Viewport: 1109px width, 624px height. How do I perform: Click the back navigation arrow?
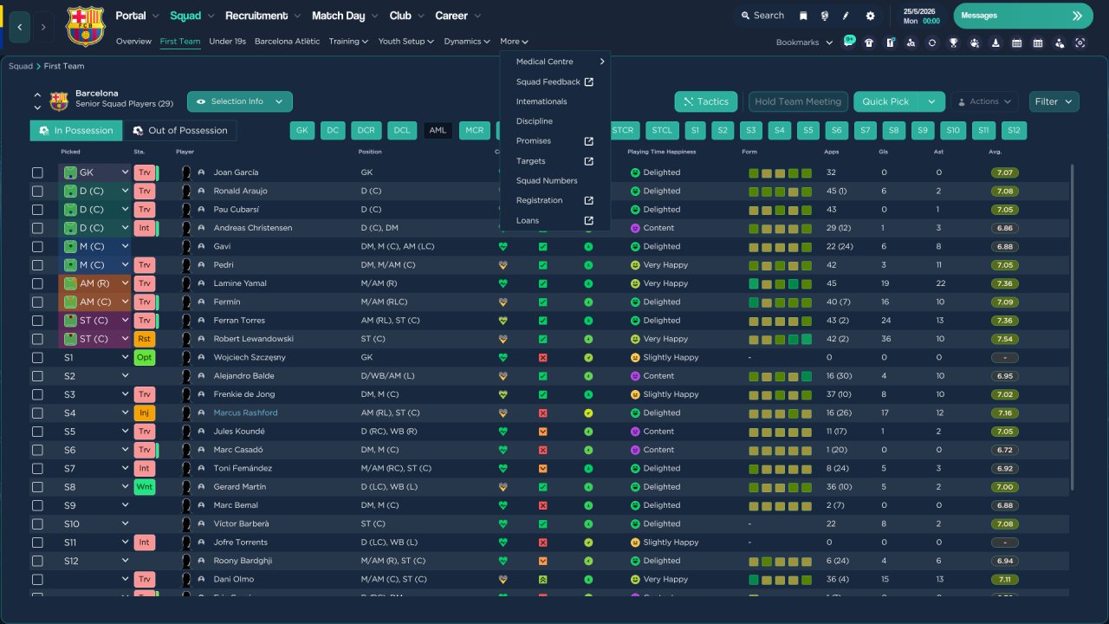(x=20, y=27)
